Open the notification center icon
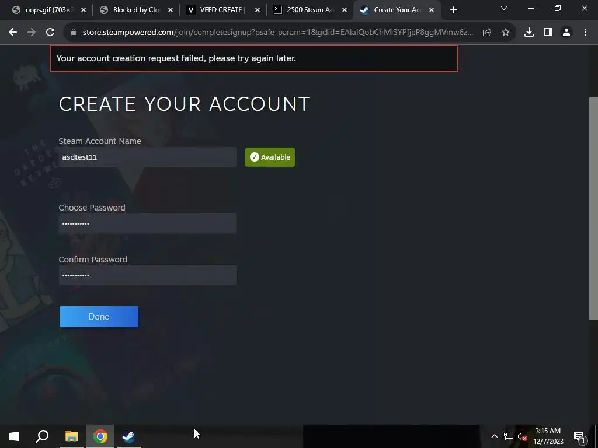The height and width of the screenshot is (448, 598). [x=579, y=436]
